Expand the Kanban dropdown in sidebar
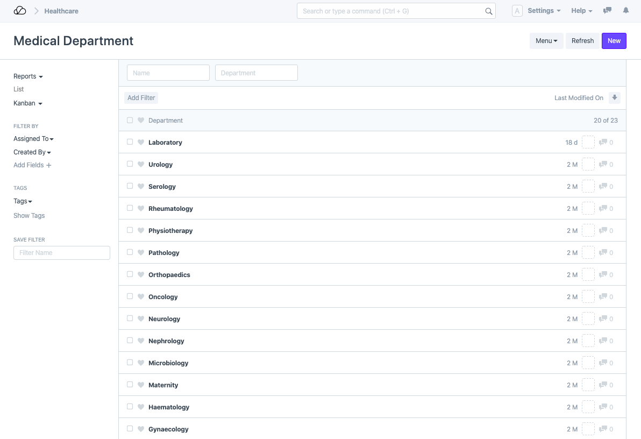 point(27,103)
